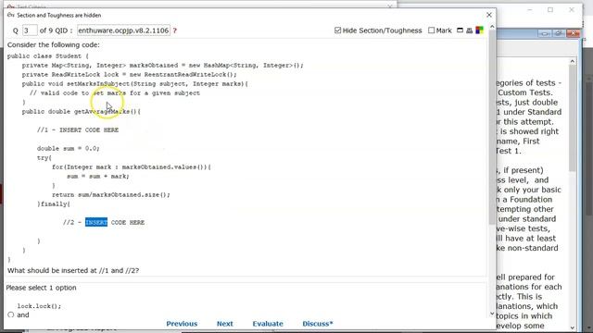Click the question number field showing 3
The image size is (593, 333).
coord(30,31)
